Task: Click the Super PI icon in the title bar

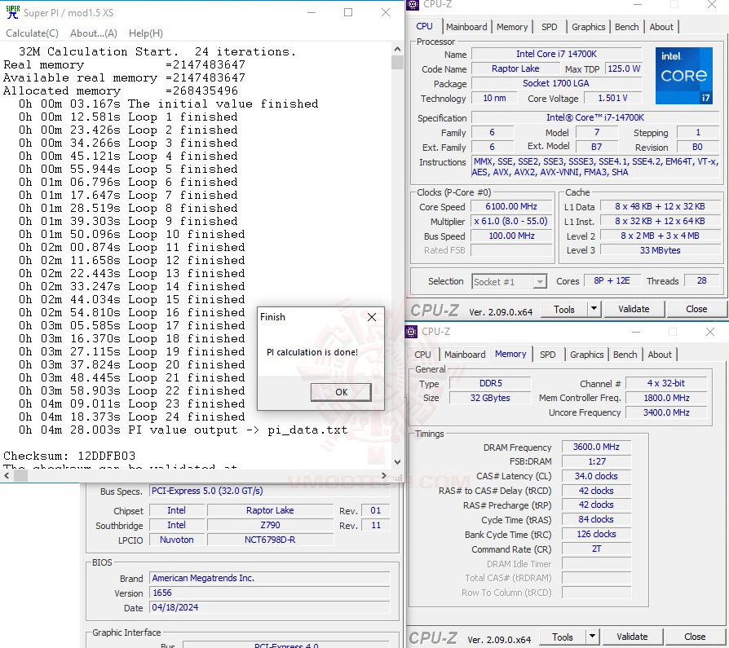Action: click(x=12, y=12)
